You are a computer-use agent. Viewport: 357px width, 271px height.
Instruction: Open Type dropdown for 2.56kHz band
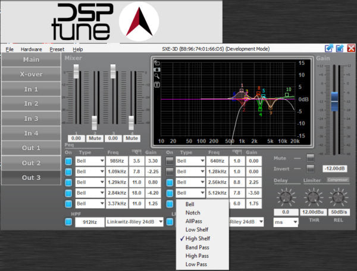tap(190, 182)
